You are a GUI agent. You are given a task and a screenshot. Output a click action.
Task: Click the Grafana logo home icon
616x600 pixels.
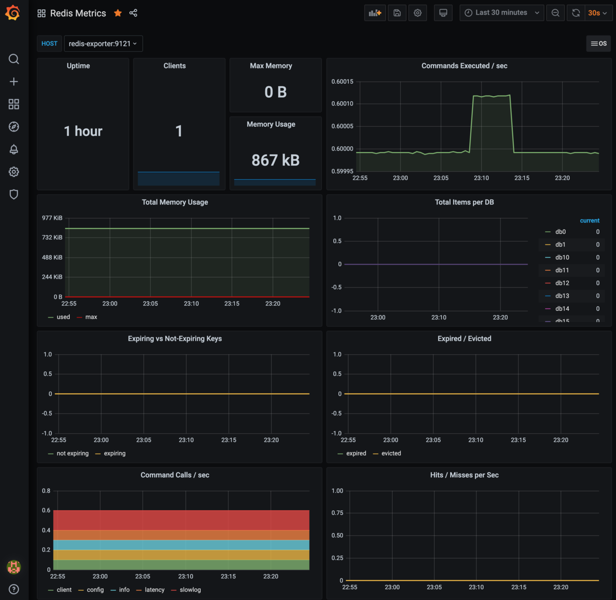pos(13,13)
